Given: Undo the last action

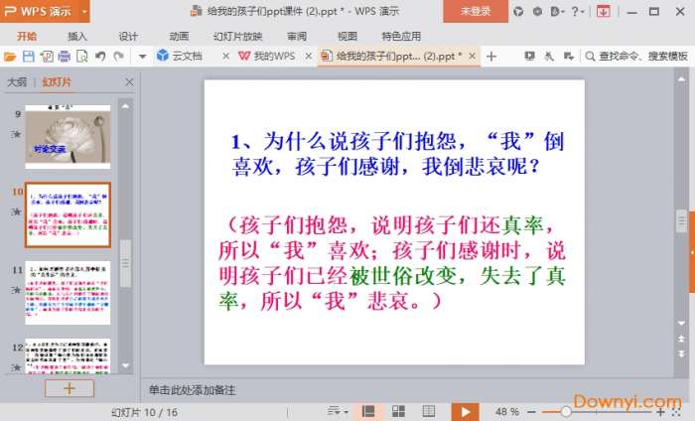Looking at the screenshot, I should pyautogui.click(x=100, y=57).
